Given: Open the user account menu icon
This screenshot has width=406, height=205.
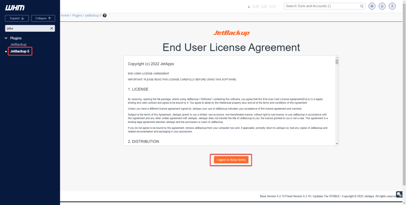Looking at the screenshot, I should click(x=392, y=6).
